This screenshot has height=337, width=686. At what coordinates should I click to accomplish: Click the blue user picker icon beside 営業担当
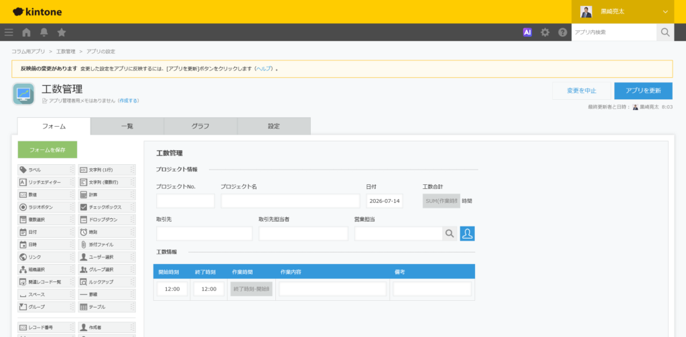pos(467,234)
